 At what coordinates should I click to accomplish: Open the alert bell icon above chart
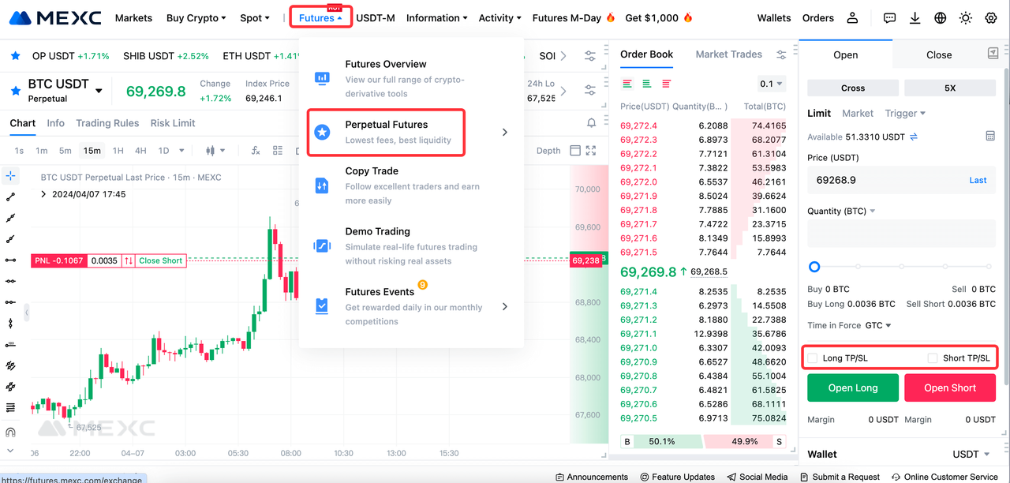pos(591,123)
